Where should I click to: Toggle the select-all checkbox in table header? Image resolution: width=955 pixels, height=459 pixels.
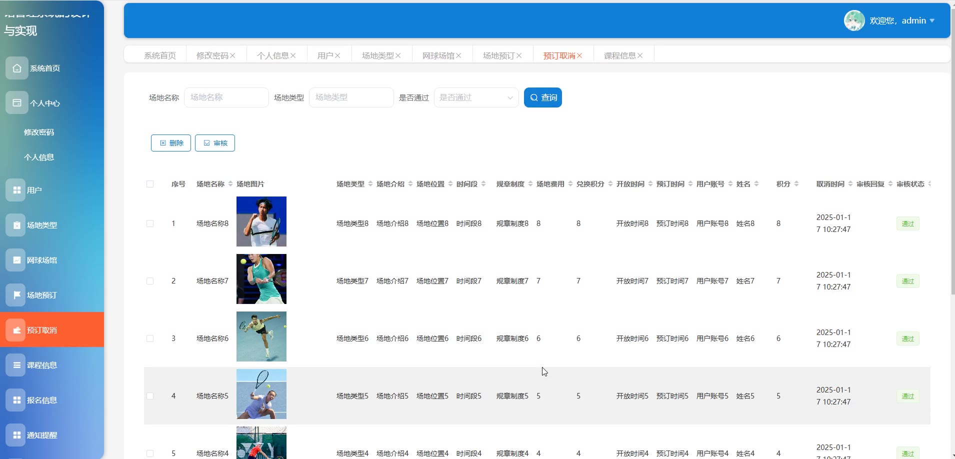coord(150,184)
